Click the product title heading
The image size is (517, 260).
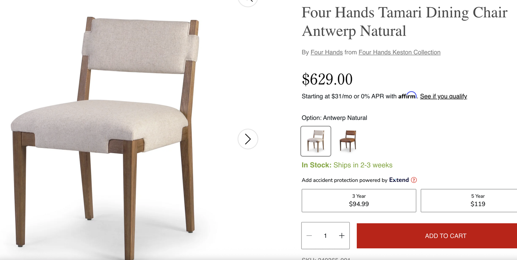pos(405,22)
